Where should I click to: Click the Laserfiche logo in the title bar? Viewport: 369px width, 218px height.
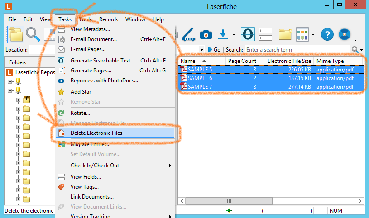point(8,6)
